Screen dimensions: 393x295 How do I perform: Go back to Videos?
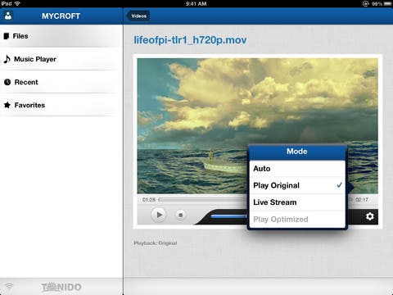[x=138, y=16]
